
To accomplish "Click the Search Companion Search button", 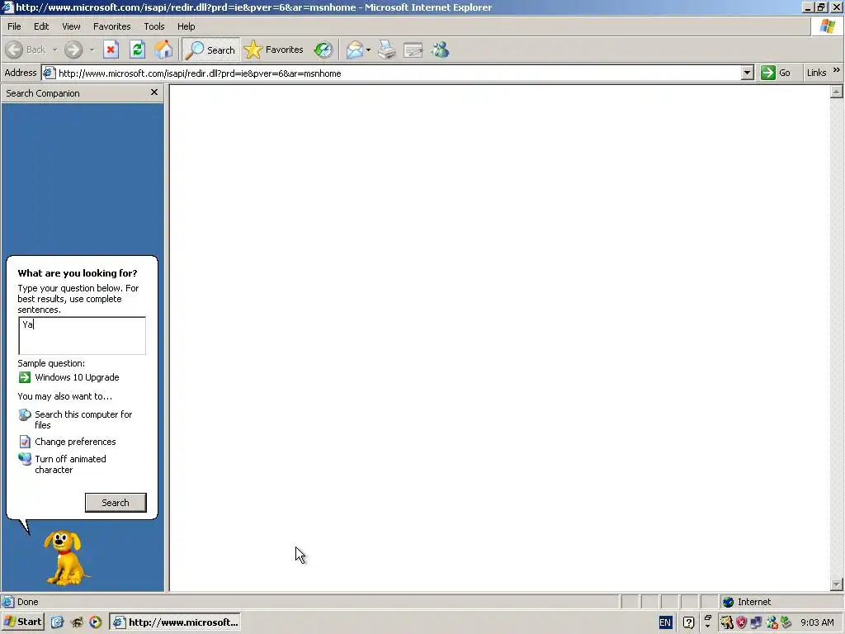I will [116, 503].
